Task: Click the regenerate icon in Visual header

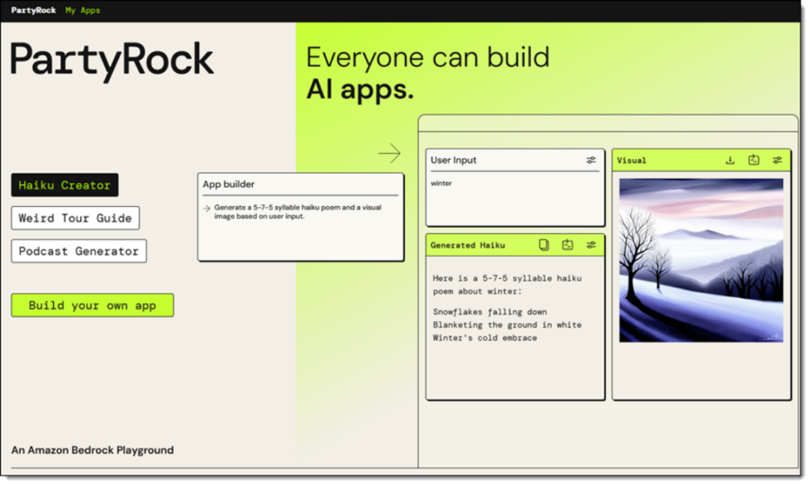Action: pos(754,160)
